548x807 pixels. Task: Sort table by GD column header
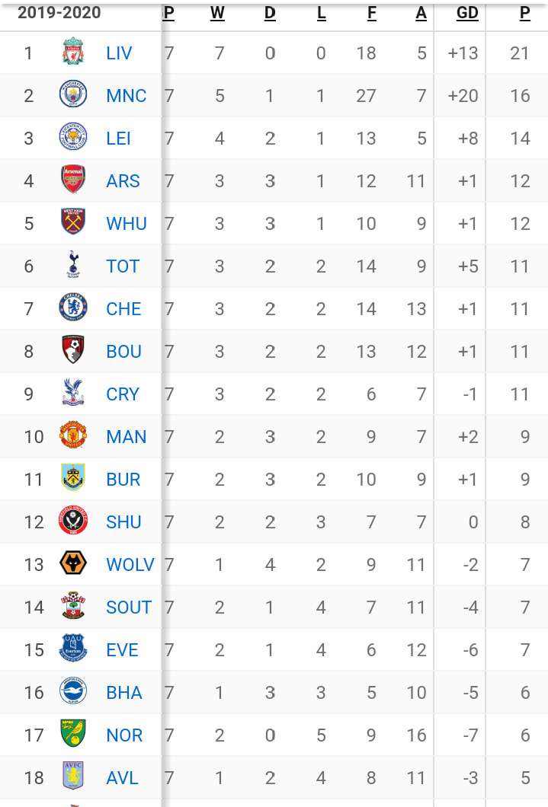pyautogui.click(x=467, y=13)
